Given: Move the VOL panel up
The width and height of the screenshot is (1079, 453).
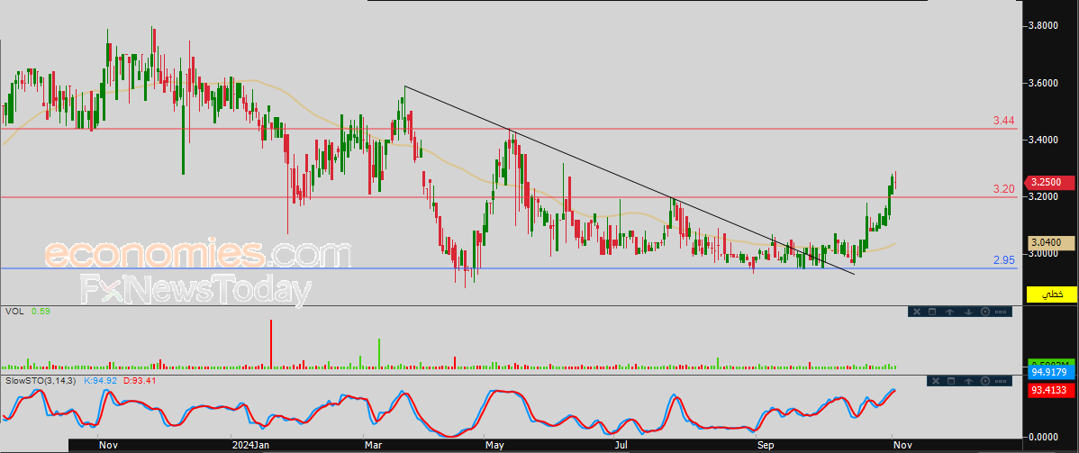Looking at the screenshot, I should click(949, 312).
